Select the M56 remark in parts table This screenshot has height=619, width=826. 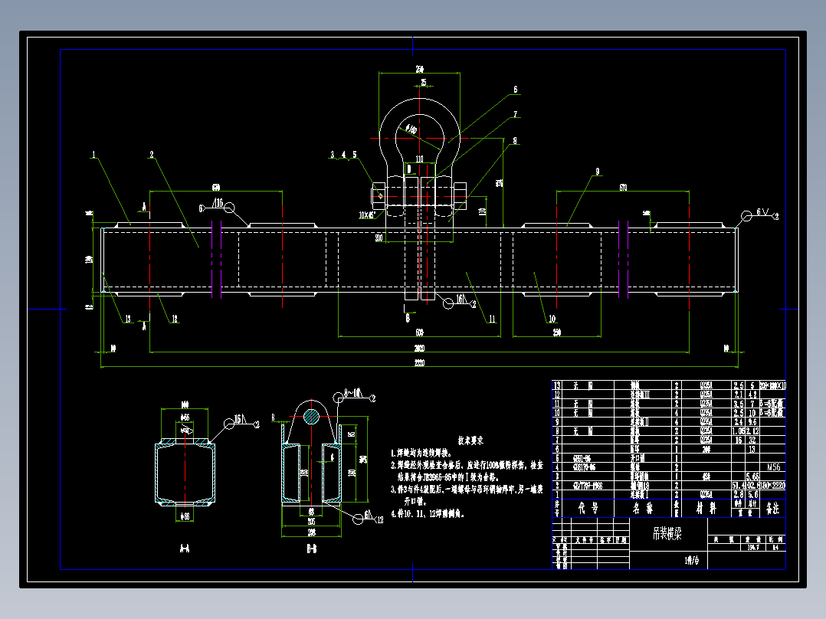coord(773,467)
